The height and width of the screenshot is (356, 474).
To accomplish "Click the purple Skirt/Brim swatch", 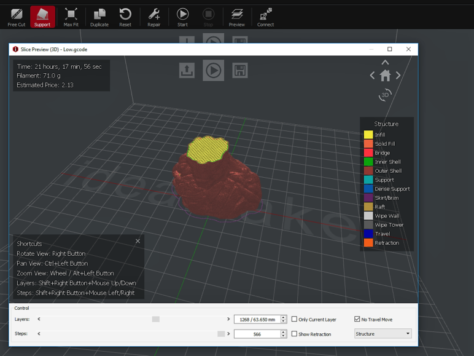I will click(368, 198).
